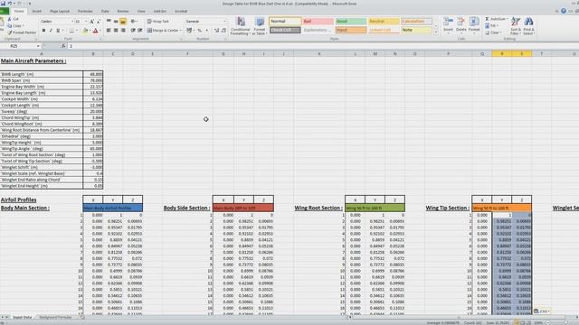The width and height of the screenshot is (579, 325).
Task: Toggle Underline formatting
Action: pyautogui.click(x=58, y=30)
